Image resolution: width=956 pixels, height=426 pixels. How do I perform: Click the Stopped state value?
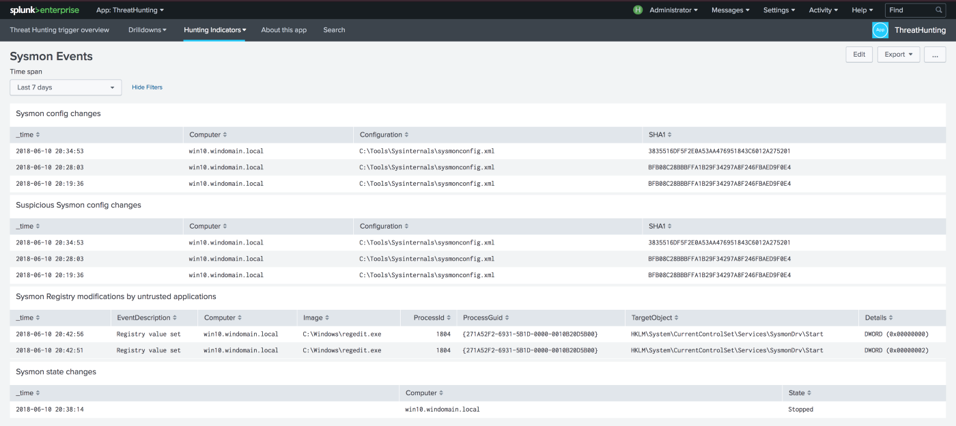click(x=800, y=409)
